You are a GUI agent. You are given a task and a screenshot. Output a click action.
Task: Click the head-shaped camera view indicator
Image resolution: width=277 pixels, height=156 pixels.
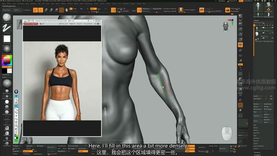click(x=226, y=27)
